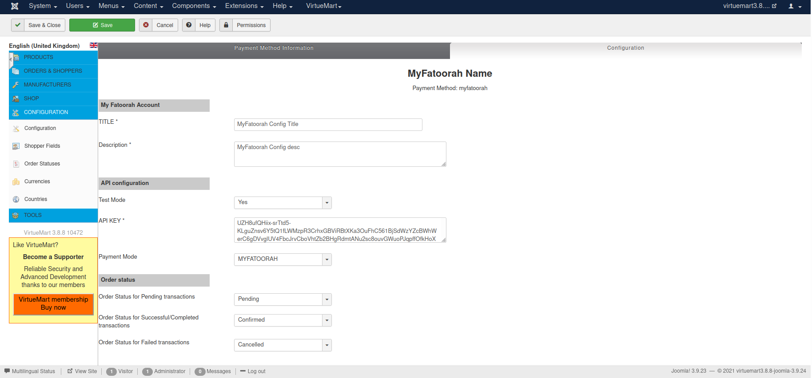Expand the user account caret menu
This screenshot has height=378, width=812.
tap(800, 7)
